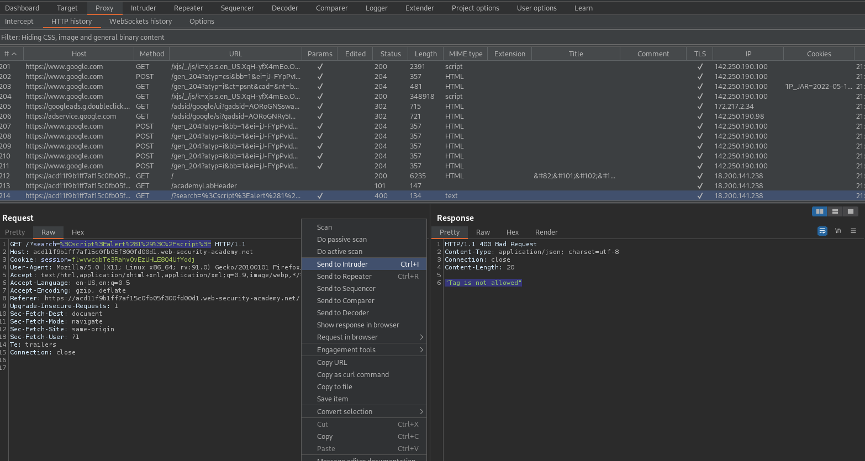Sort by Cookies column header
The image size is (865, 461).
[819, 54]
